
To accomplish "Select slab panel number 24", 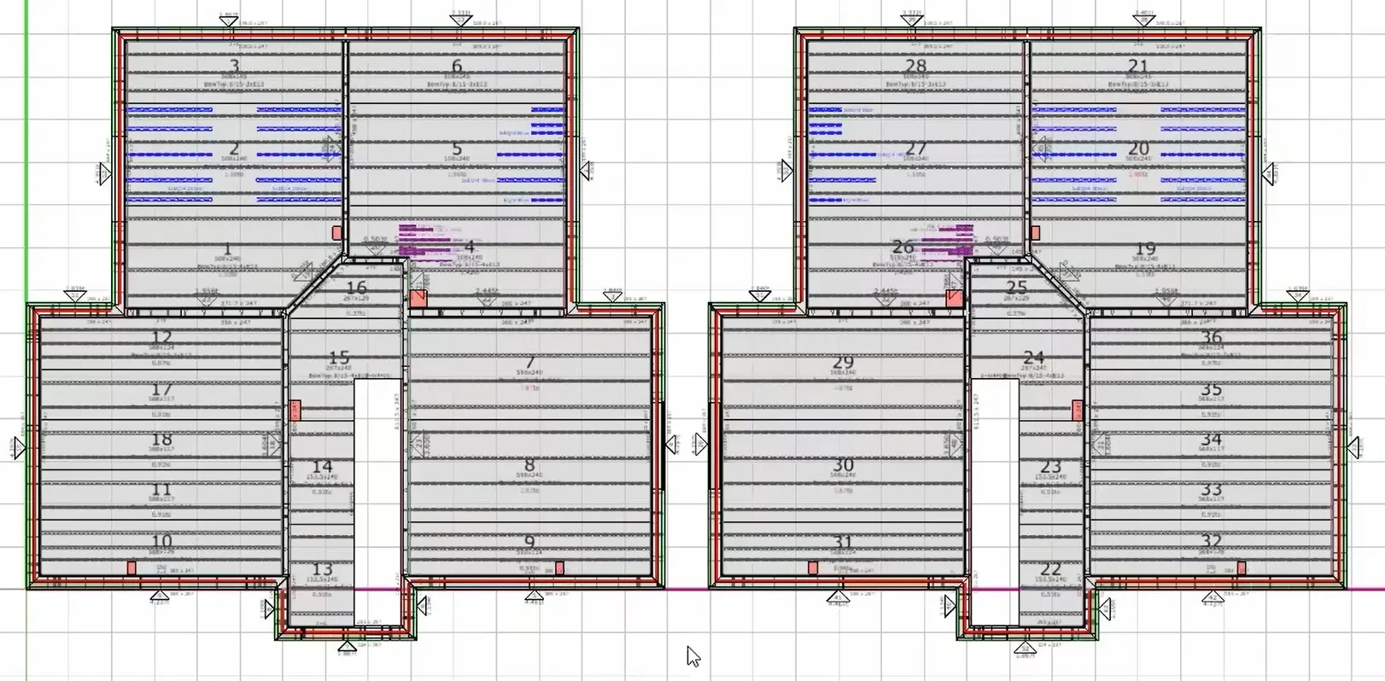I will click(1033, 358).
